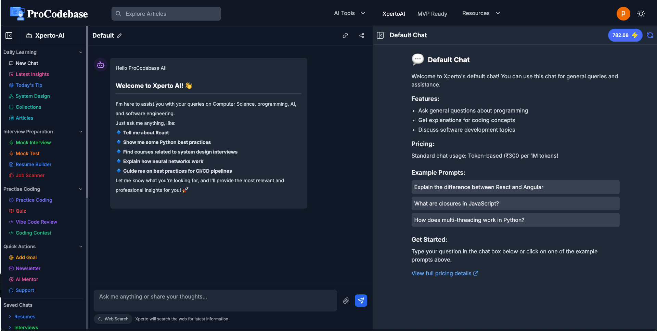Open the Resources dropdown
657x331 pixels.
(481, 13)
